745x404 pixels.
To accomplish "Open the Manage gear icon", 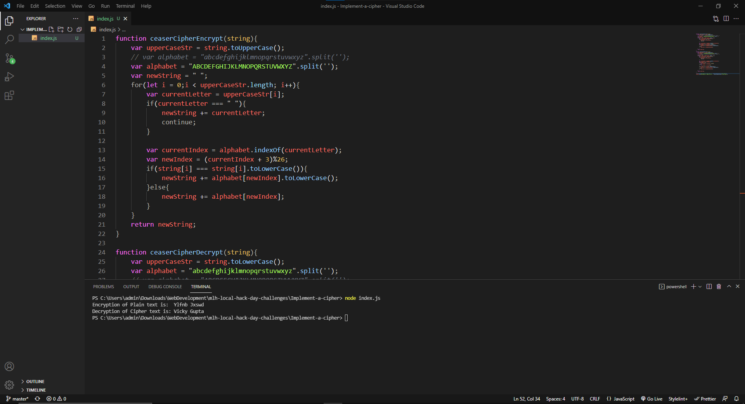I will [9, 385].
